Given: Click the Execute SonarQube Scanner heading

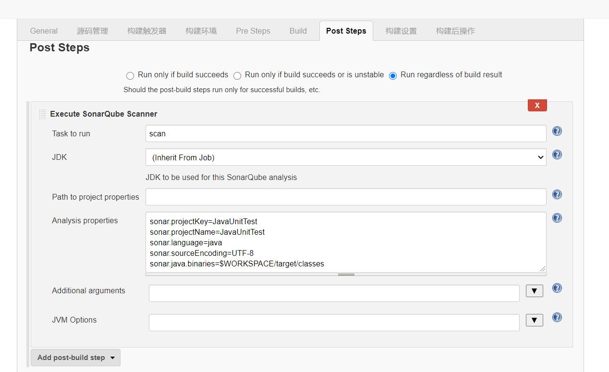Looking at the screenshot, I should (x=103, y=114).
